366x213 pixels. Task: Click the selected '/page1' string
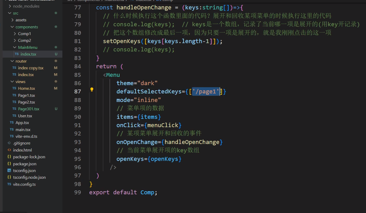[206, 91]
